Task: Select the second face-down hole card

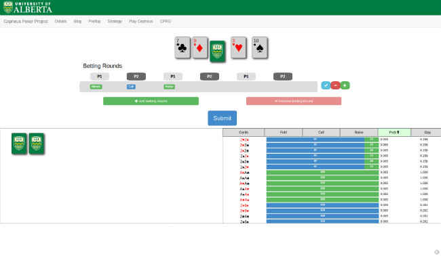Action: [x=36, y=144]
